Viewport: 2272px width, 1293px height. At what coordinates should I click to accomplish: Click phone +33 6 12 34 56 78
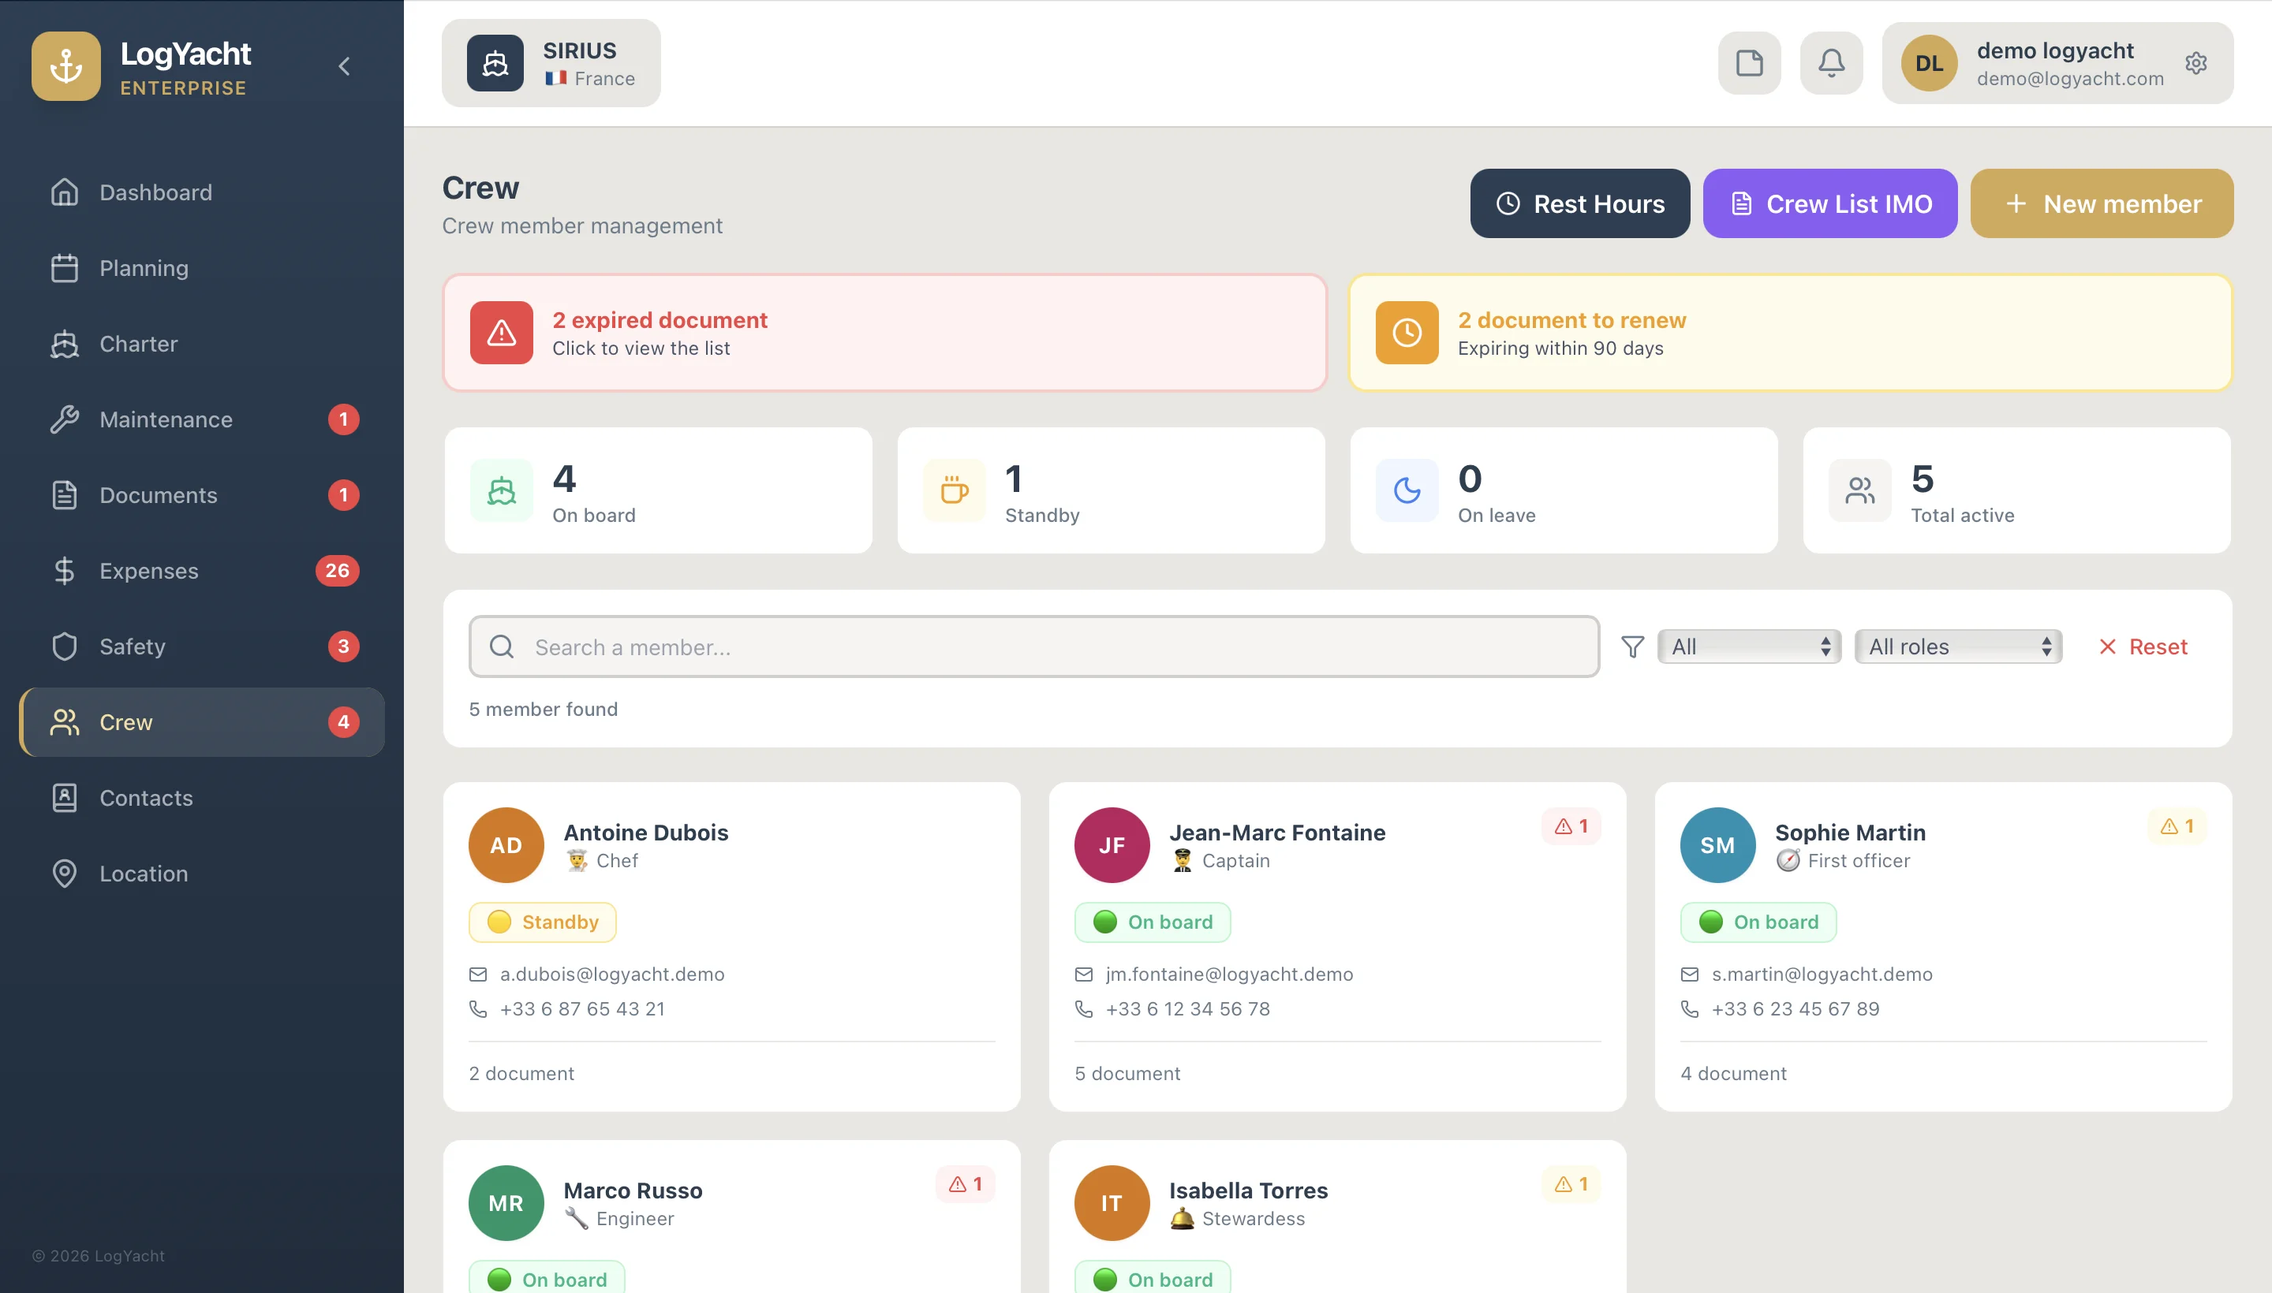1188,1009
